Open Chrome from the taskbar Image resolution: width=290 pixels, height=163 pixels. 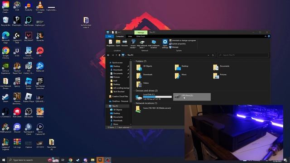pos(71,160)
